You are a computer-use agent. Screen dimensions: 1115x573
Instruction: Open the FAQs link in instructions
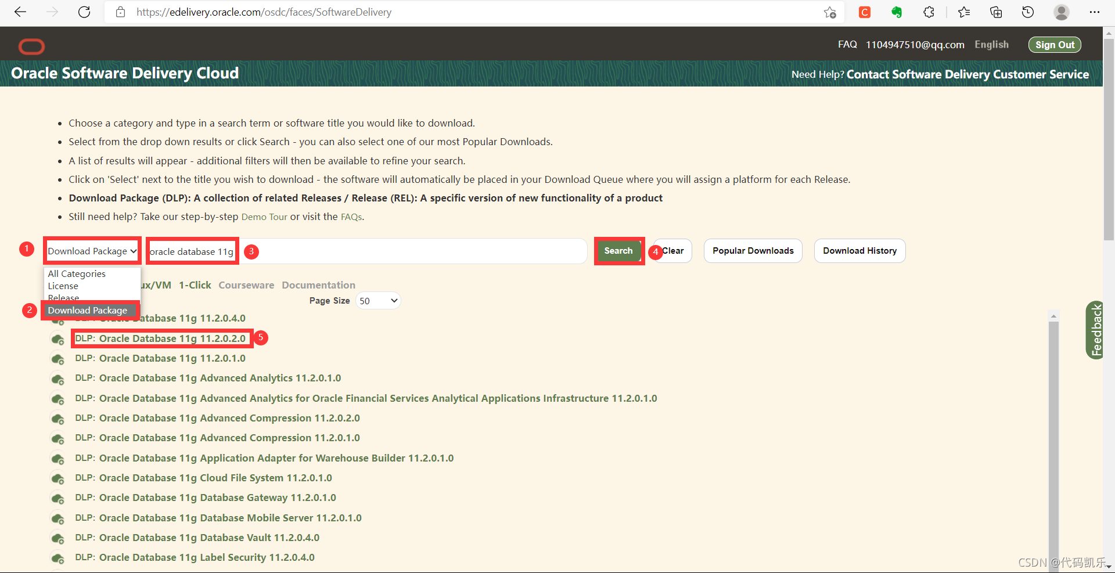click(x=351, y=217)
